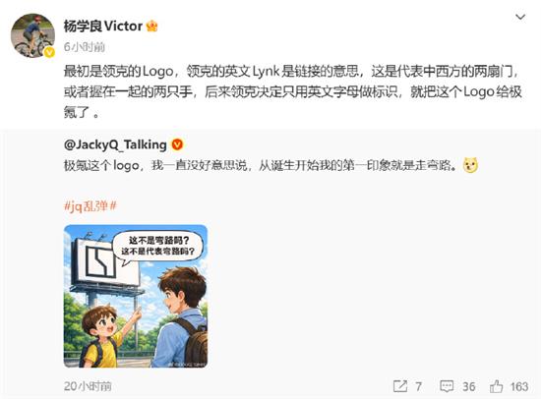Open the 36 comments count

coord(468,386)
